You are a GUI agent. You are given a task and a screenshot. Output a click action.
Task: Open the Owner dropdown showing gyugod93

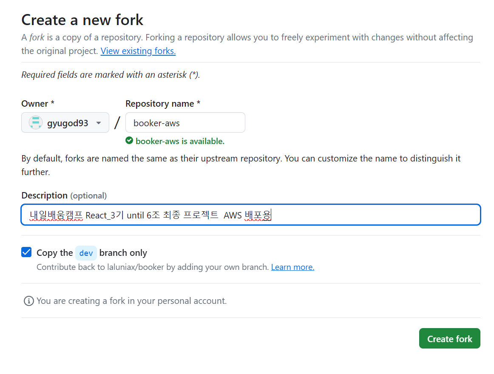pos(65,123)
